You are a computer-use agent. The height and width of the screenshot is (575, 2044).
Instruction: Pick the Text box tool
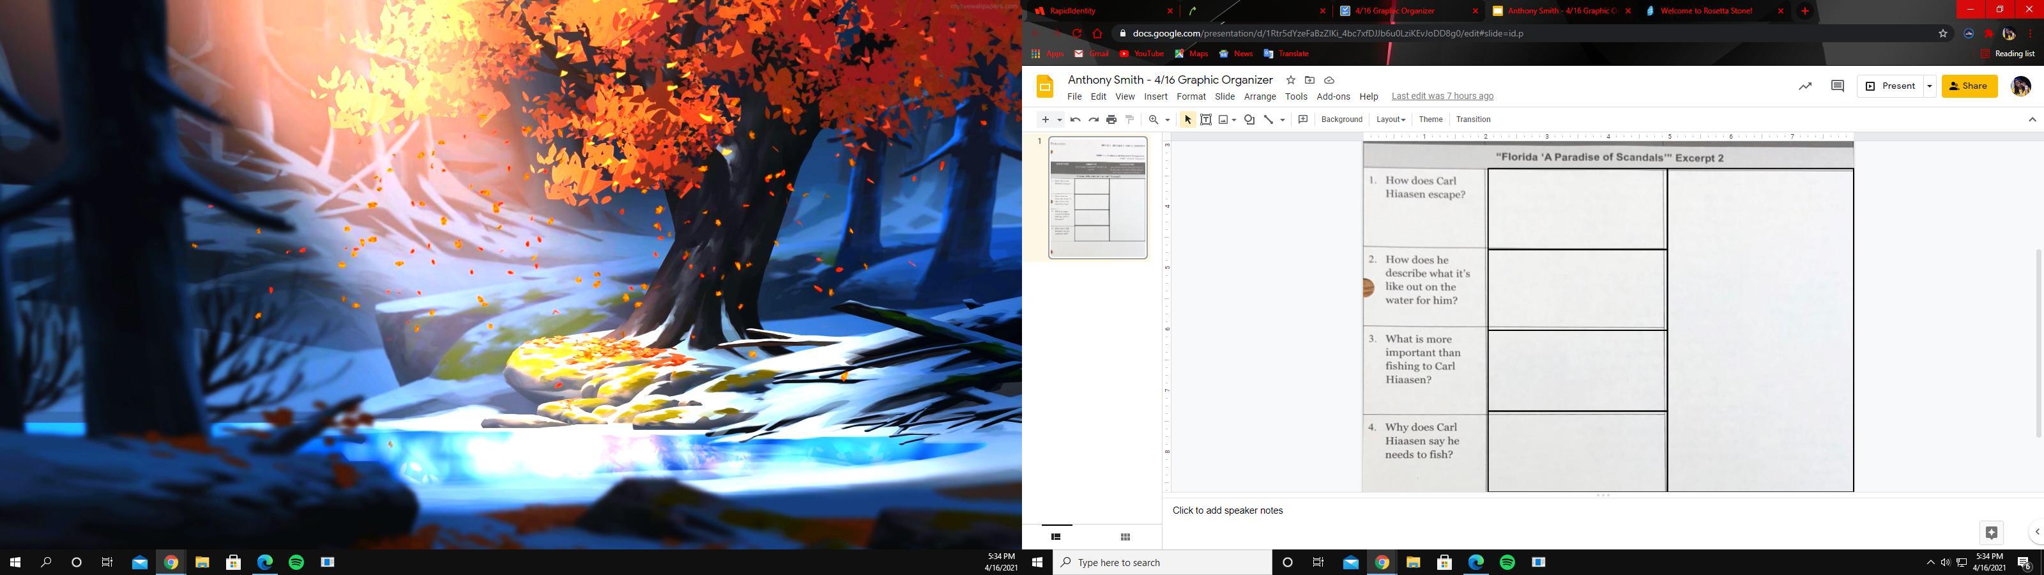1206,120
